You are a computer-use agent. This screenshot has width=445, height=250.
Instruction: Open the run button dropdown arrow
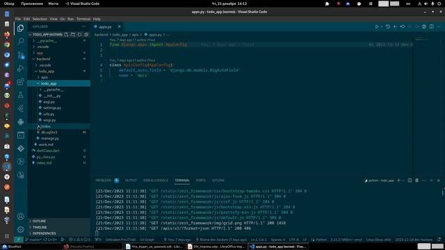(382, 26)
